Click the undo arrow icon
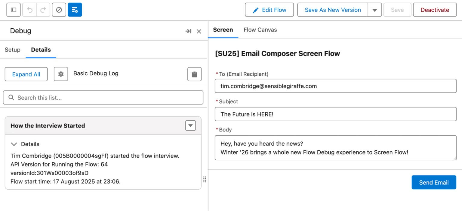This screenshot has width=462, height=211. (29, 10)
